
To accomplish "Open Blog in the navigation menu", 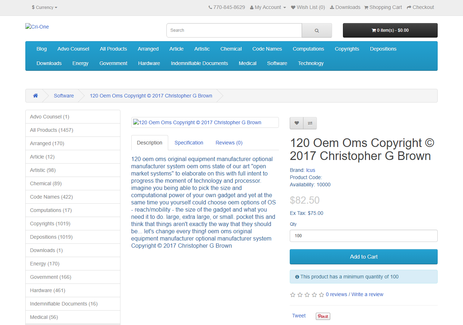I will [x=42, y=49].
